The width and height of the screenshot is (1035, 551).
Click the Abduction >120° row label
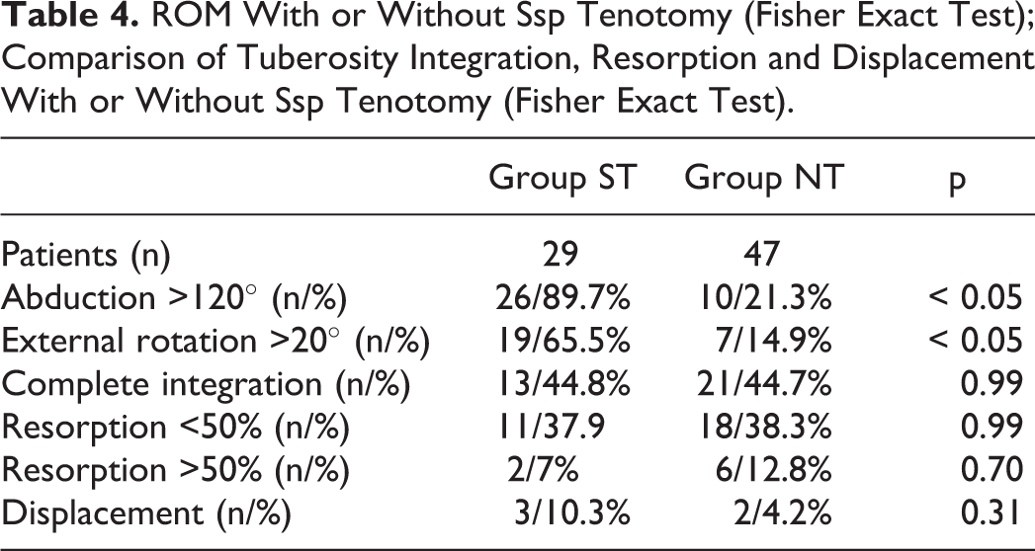173,299
